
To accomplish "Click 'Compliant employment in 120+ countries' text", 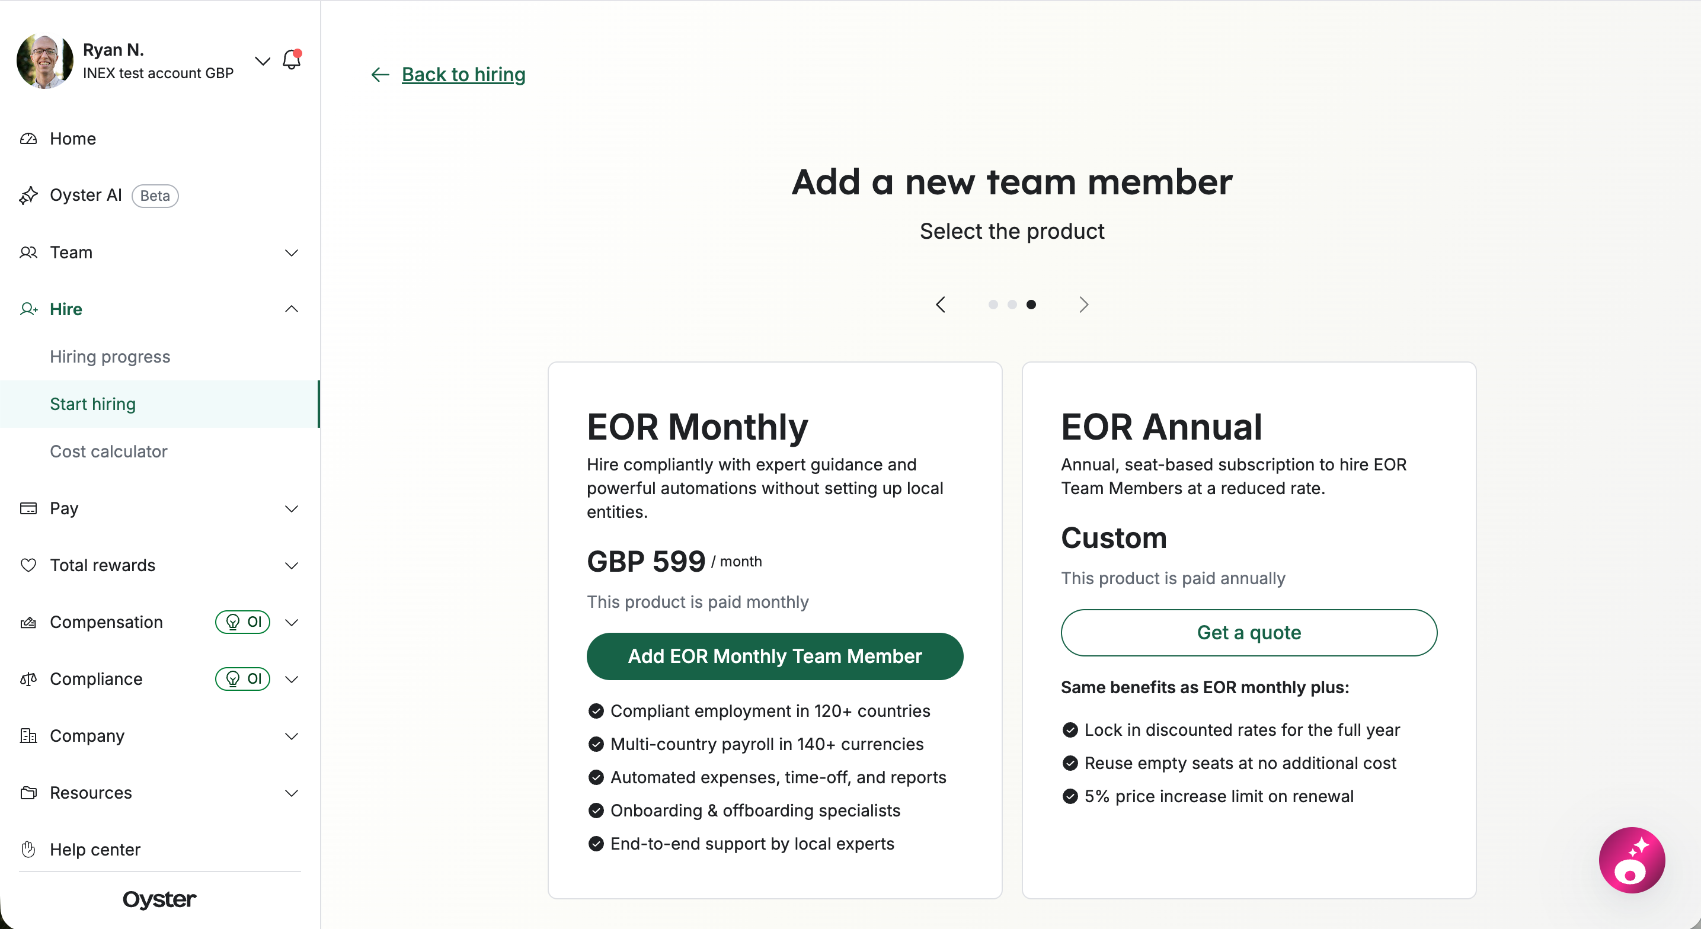I will pyautogui.click(x=770, y=711).
